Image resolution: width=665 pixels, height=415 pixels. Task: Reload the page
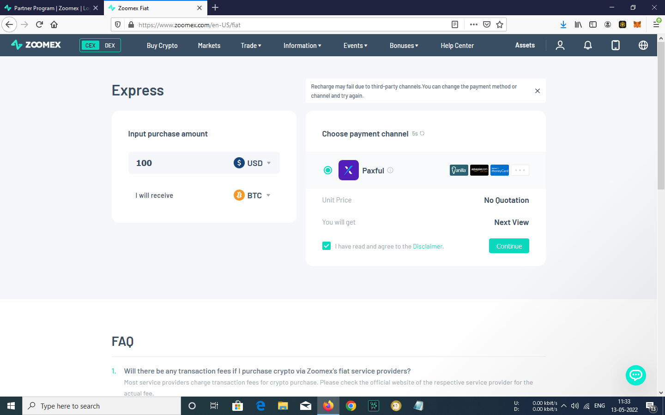[x=39, y=24]
